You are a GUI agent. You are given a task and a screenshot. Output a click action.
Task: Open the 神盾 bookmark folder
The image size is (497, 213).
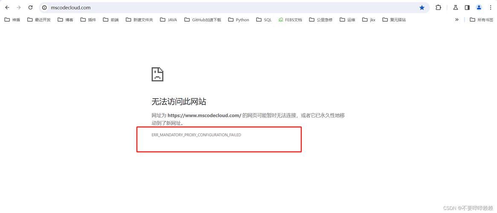[12, 20]
